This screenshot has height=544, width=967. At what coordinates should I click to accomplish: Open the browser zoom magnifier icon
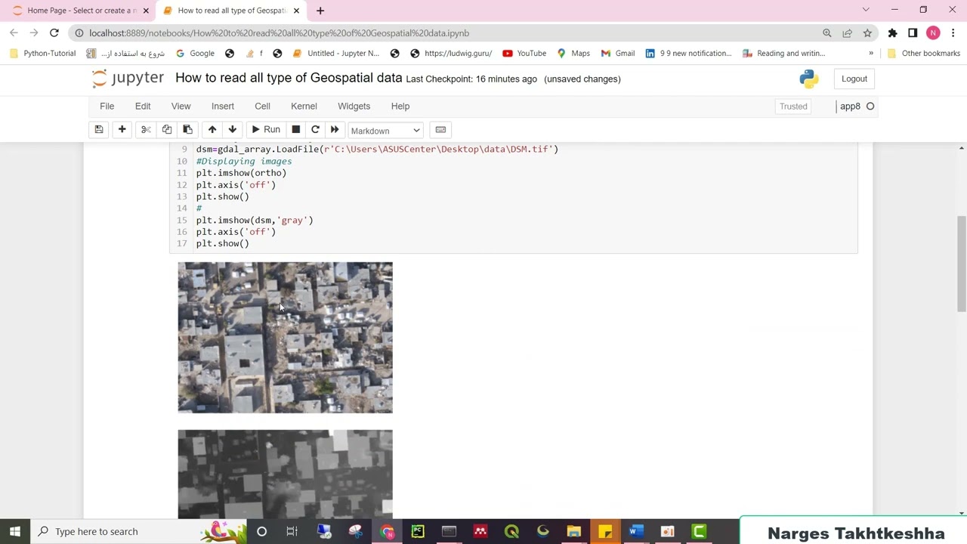pyautogui.click(x=827, y=33)
